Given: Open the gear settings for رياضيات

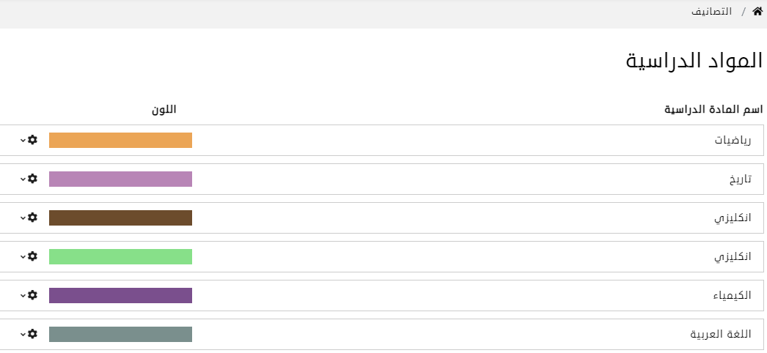Looking at the screenshot, I should [x=32, y=140].
